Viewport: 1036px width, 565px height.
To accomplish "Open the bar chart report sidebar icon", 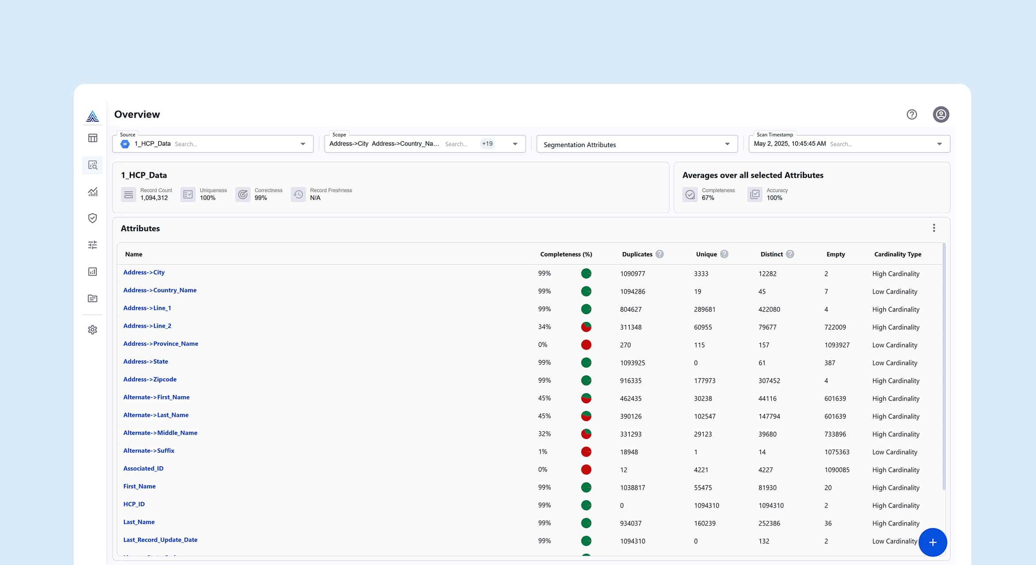I will point(92,271).
